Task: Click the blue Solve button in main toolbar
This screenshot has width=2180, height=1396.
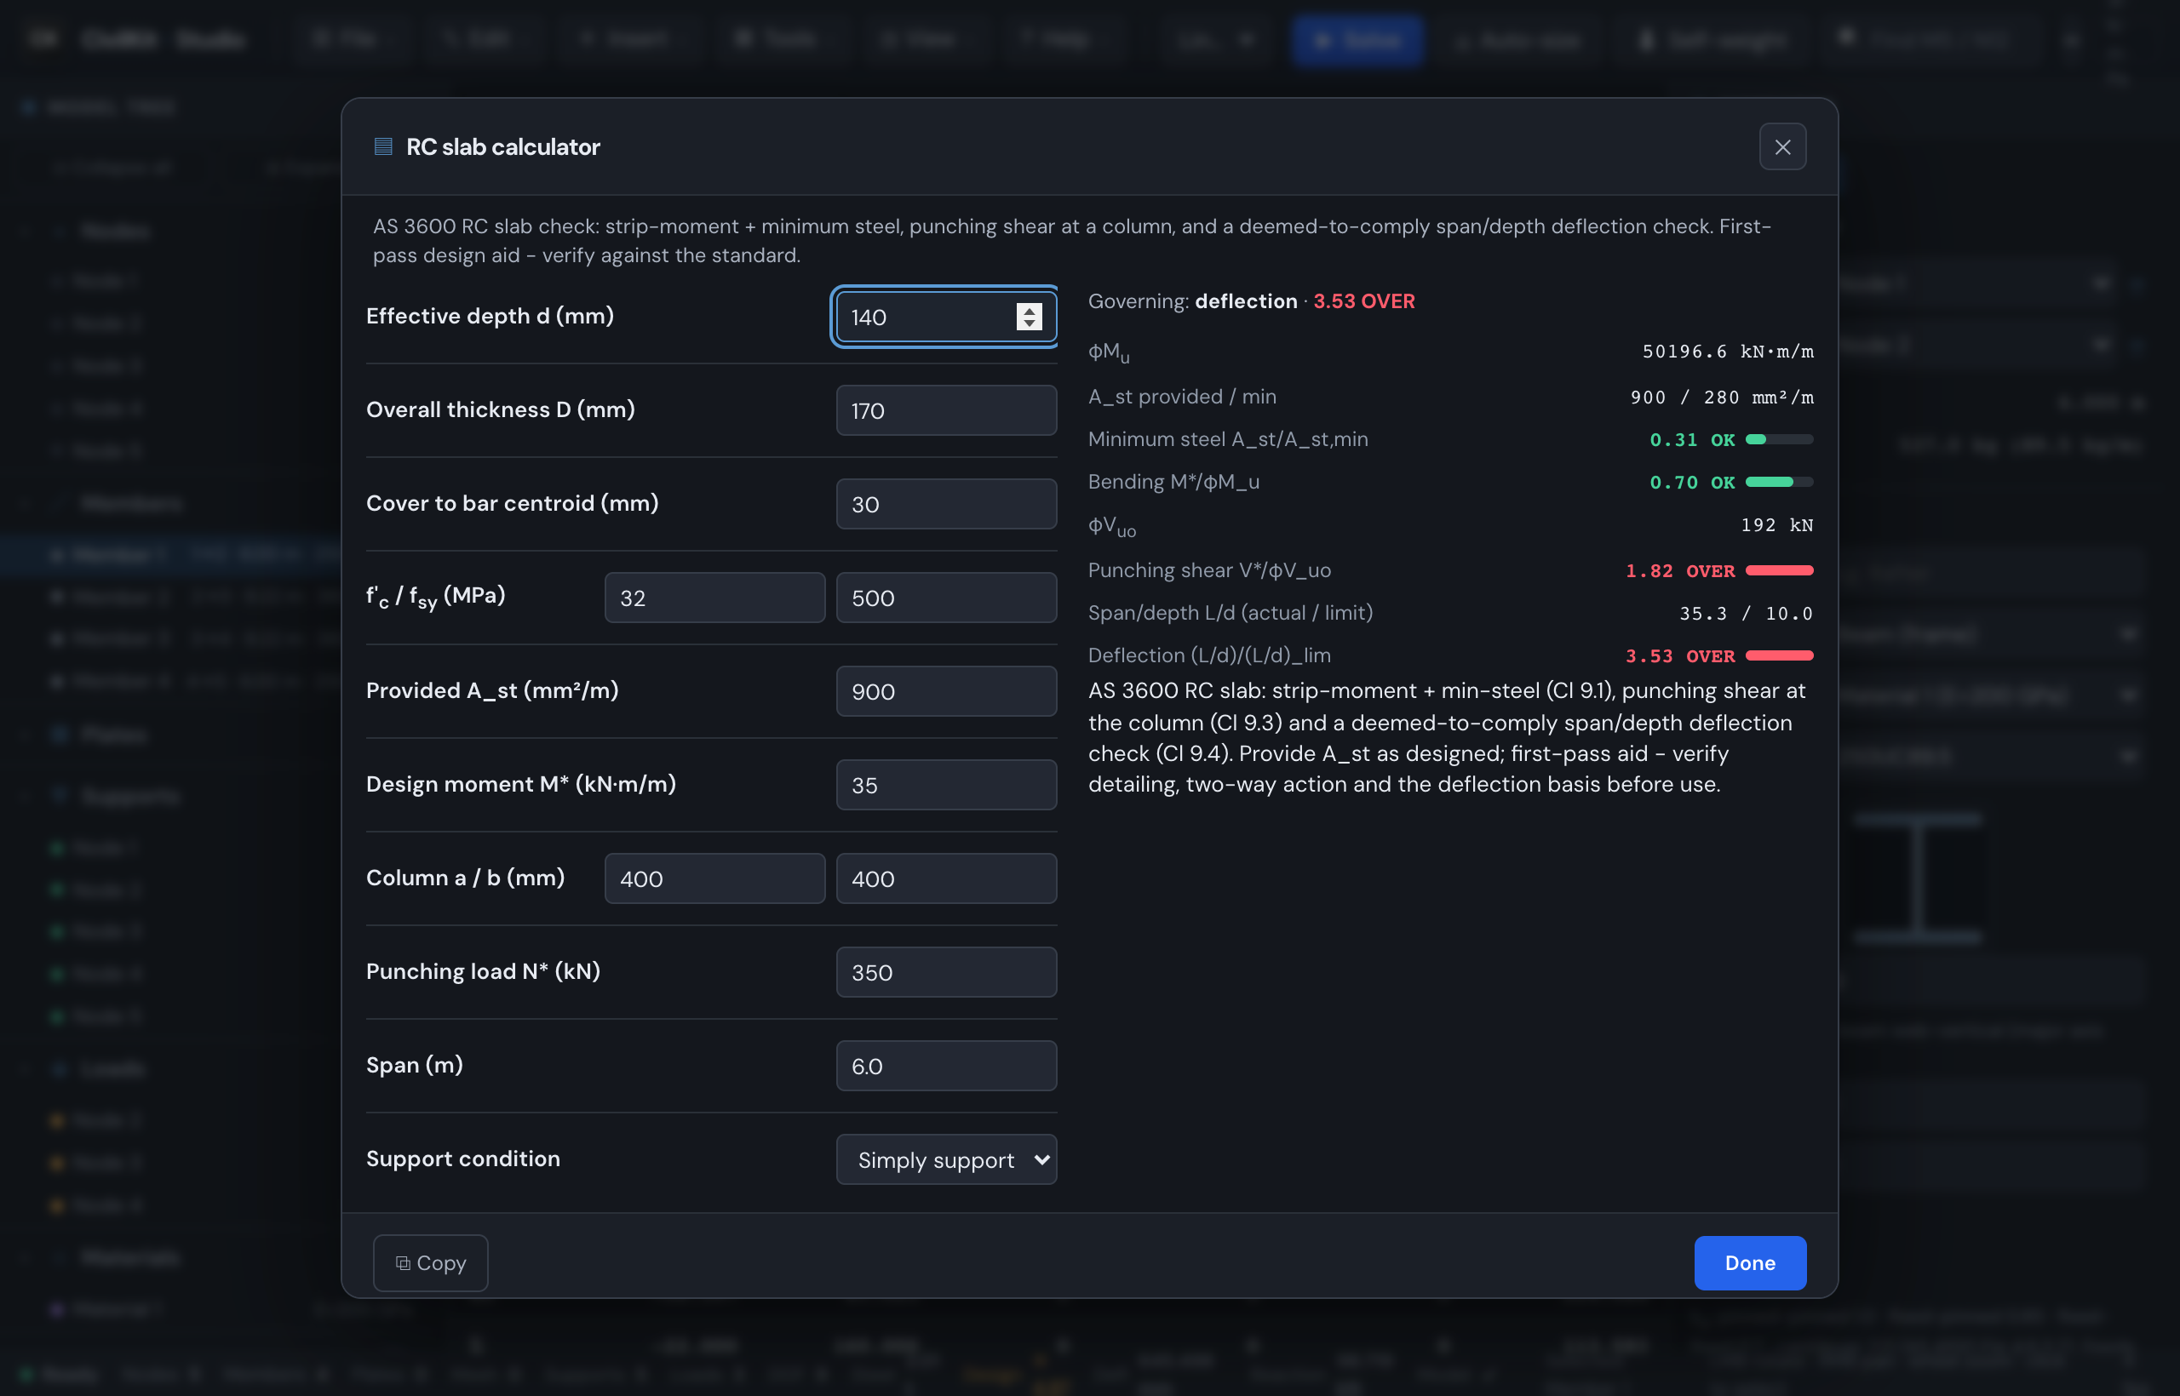Action: coord(1357,40)
